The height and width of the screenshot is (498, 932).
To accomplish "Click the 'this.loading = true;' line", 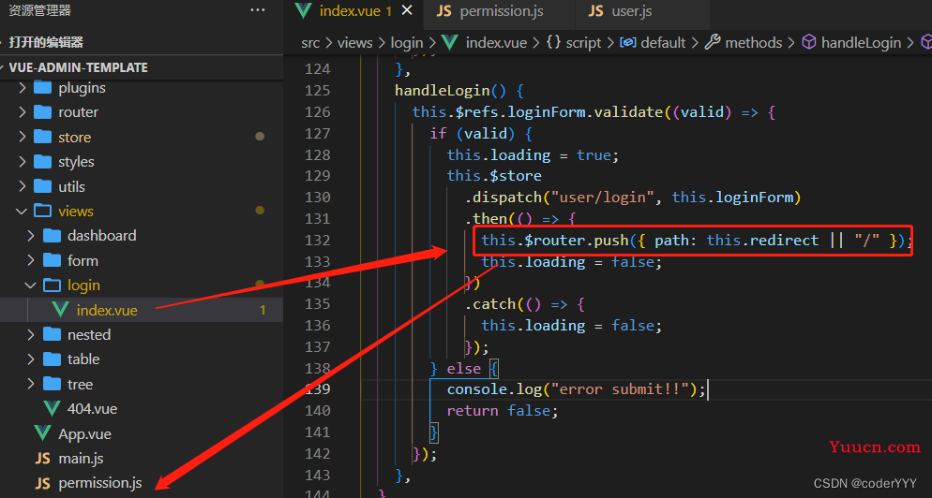I will coord(533,154).
